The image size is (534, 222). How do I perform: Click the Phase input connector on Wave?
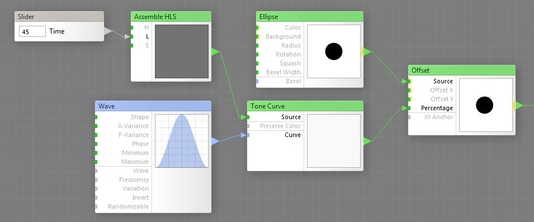[96, 144]
